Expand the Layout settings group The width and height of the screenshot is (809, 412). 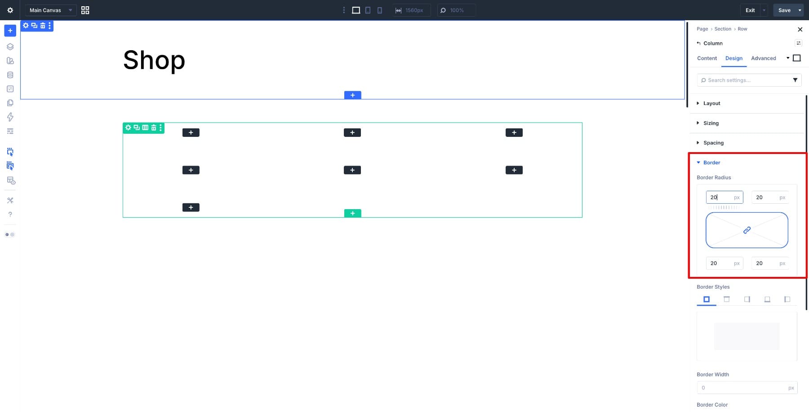(711, 103)
